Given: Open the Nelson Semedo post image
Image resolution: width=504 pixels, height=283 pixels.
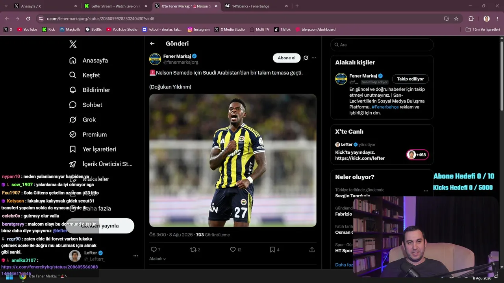Looking at the screenshot, I should (x=233, y=160).
